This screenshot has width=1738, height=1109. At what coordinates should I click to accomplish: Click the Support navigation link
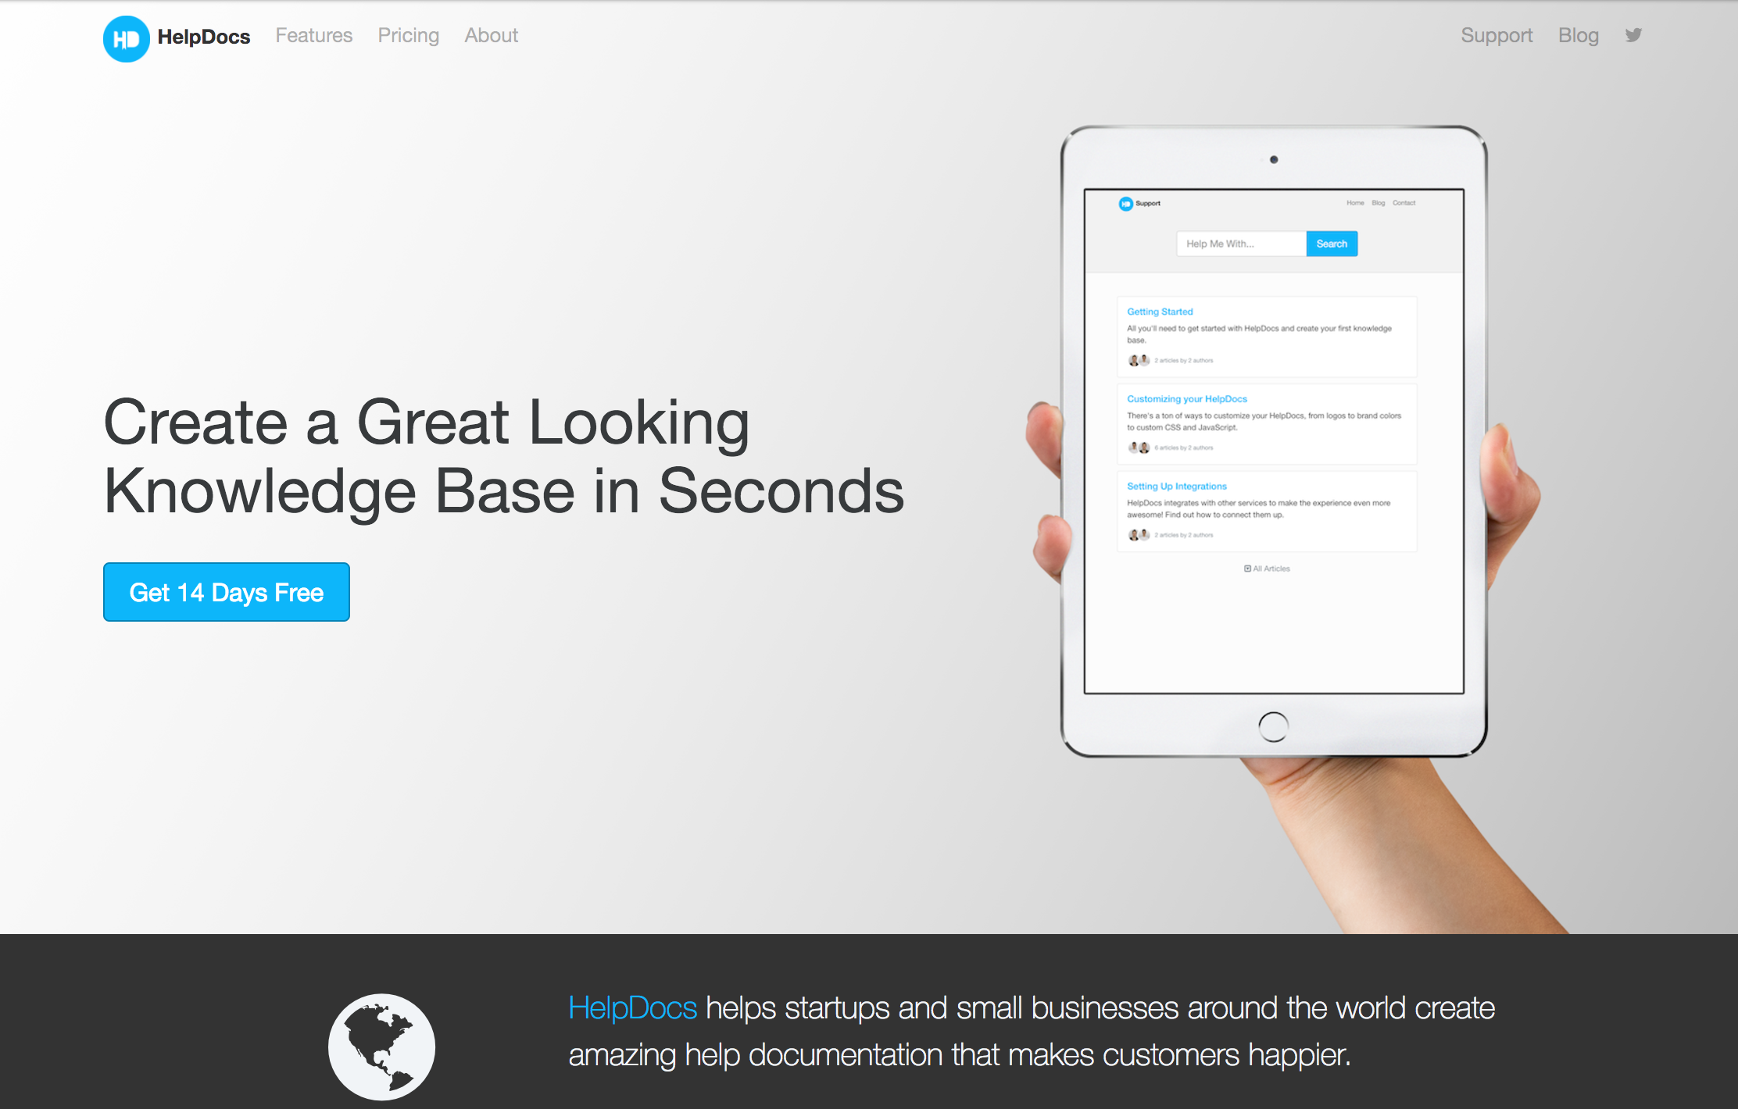coord(1497,34)
